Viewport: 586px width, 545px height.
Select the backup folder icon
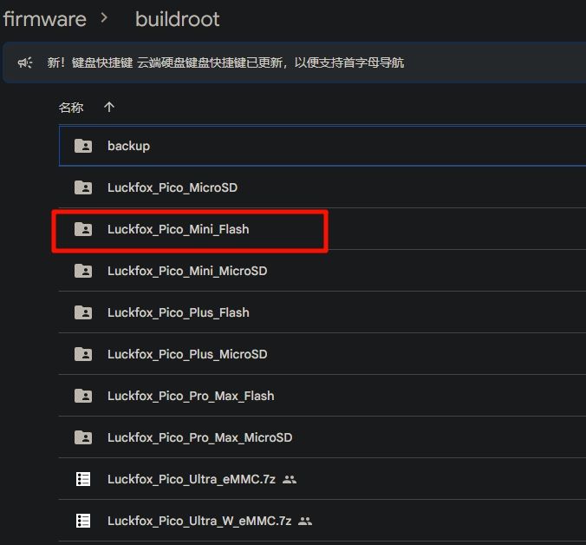pos(83,146)
